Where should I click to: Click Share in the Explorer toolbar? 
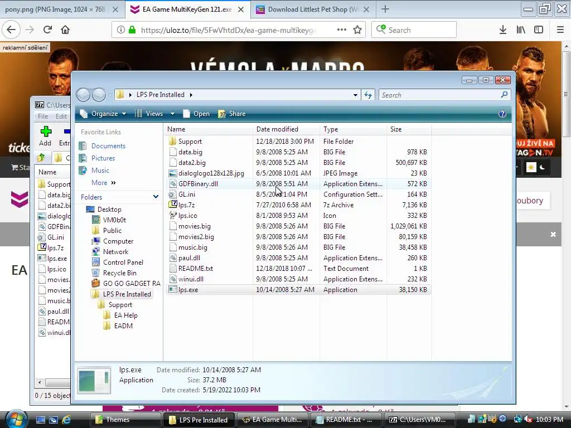(x=232, y=114)
